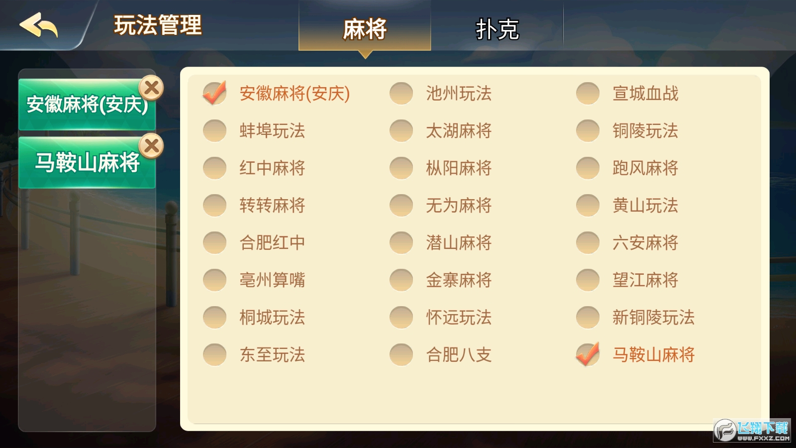This screenshot has width=796, height=448.
Task: Remove 安徽麻将(安庆) with its X icon
Action: click(152, 89)
